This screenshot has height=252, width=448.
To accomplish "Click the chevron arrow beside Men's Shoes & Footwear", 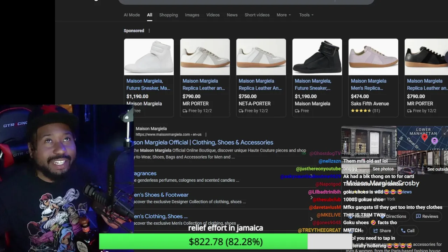I will pos(311,198).
